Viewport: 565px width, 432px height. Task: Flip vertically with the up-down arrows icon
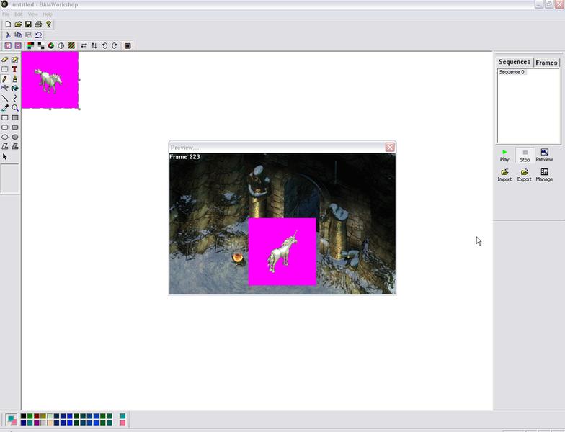(x=94, y=46)
